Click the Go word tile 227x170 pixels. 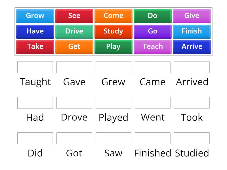(152, 31)
